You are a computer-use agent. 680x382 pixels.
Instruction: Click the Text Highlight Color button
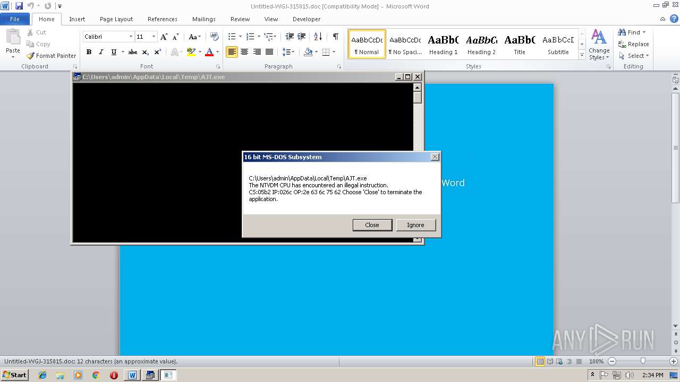[x=191, y=52]
